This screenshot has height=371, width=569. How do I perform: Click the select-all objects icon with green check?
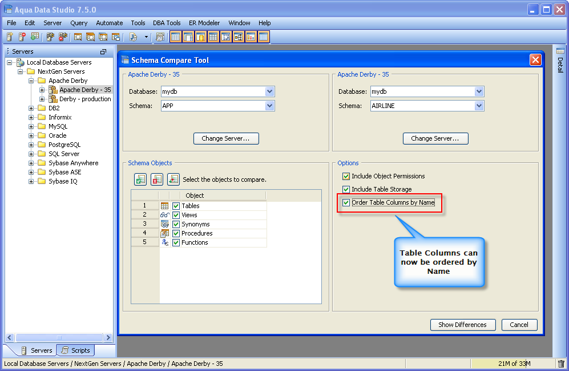pyautogui.click(x=140, y=179)
